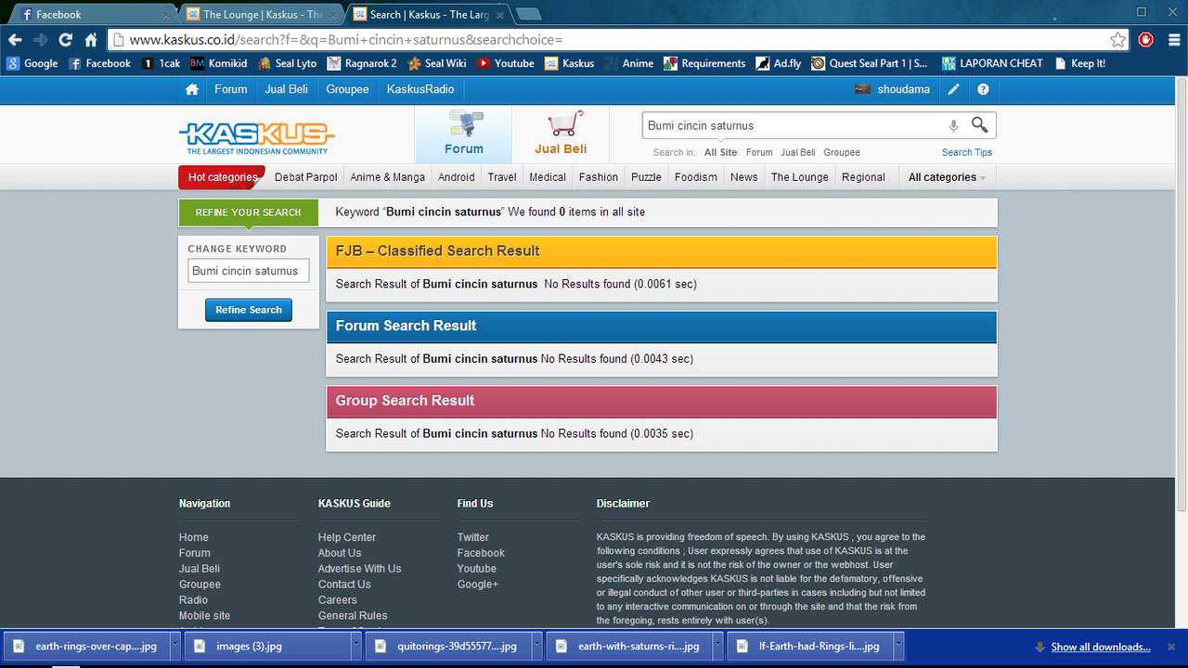Open a new browser tab
This screenshot has width=1188, height=668.
tap(527, 14)
